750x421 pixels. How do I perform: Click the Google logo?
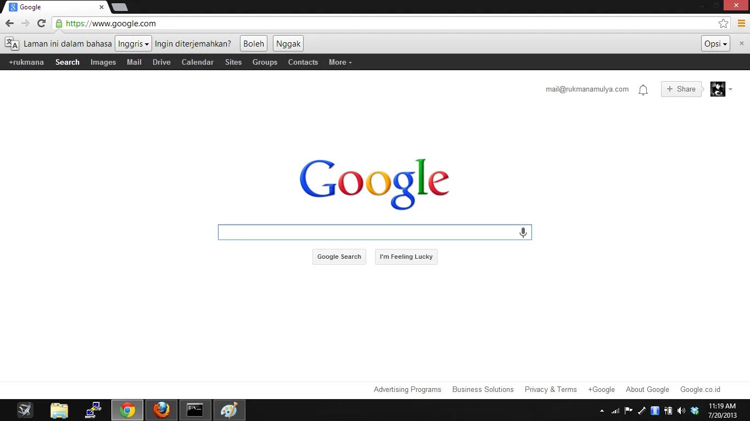(x=374, y=184)
